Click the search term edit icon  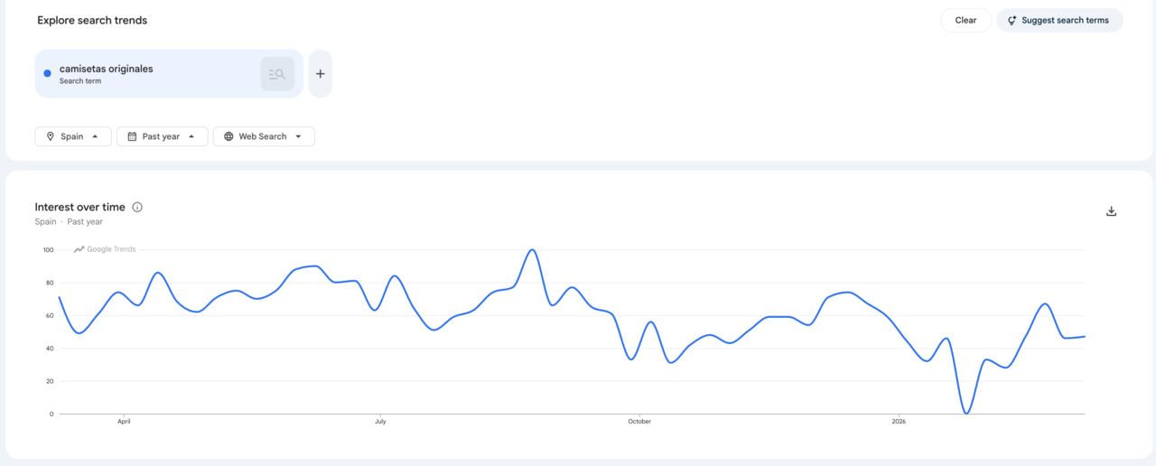tap(277, 74)
